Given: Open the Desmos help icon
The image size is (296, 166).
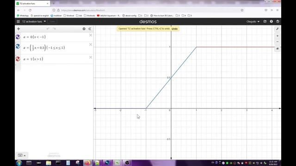Looking at the screenshot, I should 271,22.
